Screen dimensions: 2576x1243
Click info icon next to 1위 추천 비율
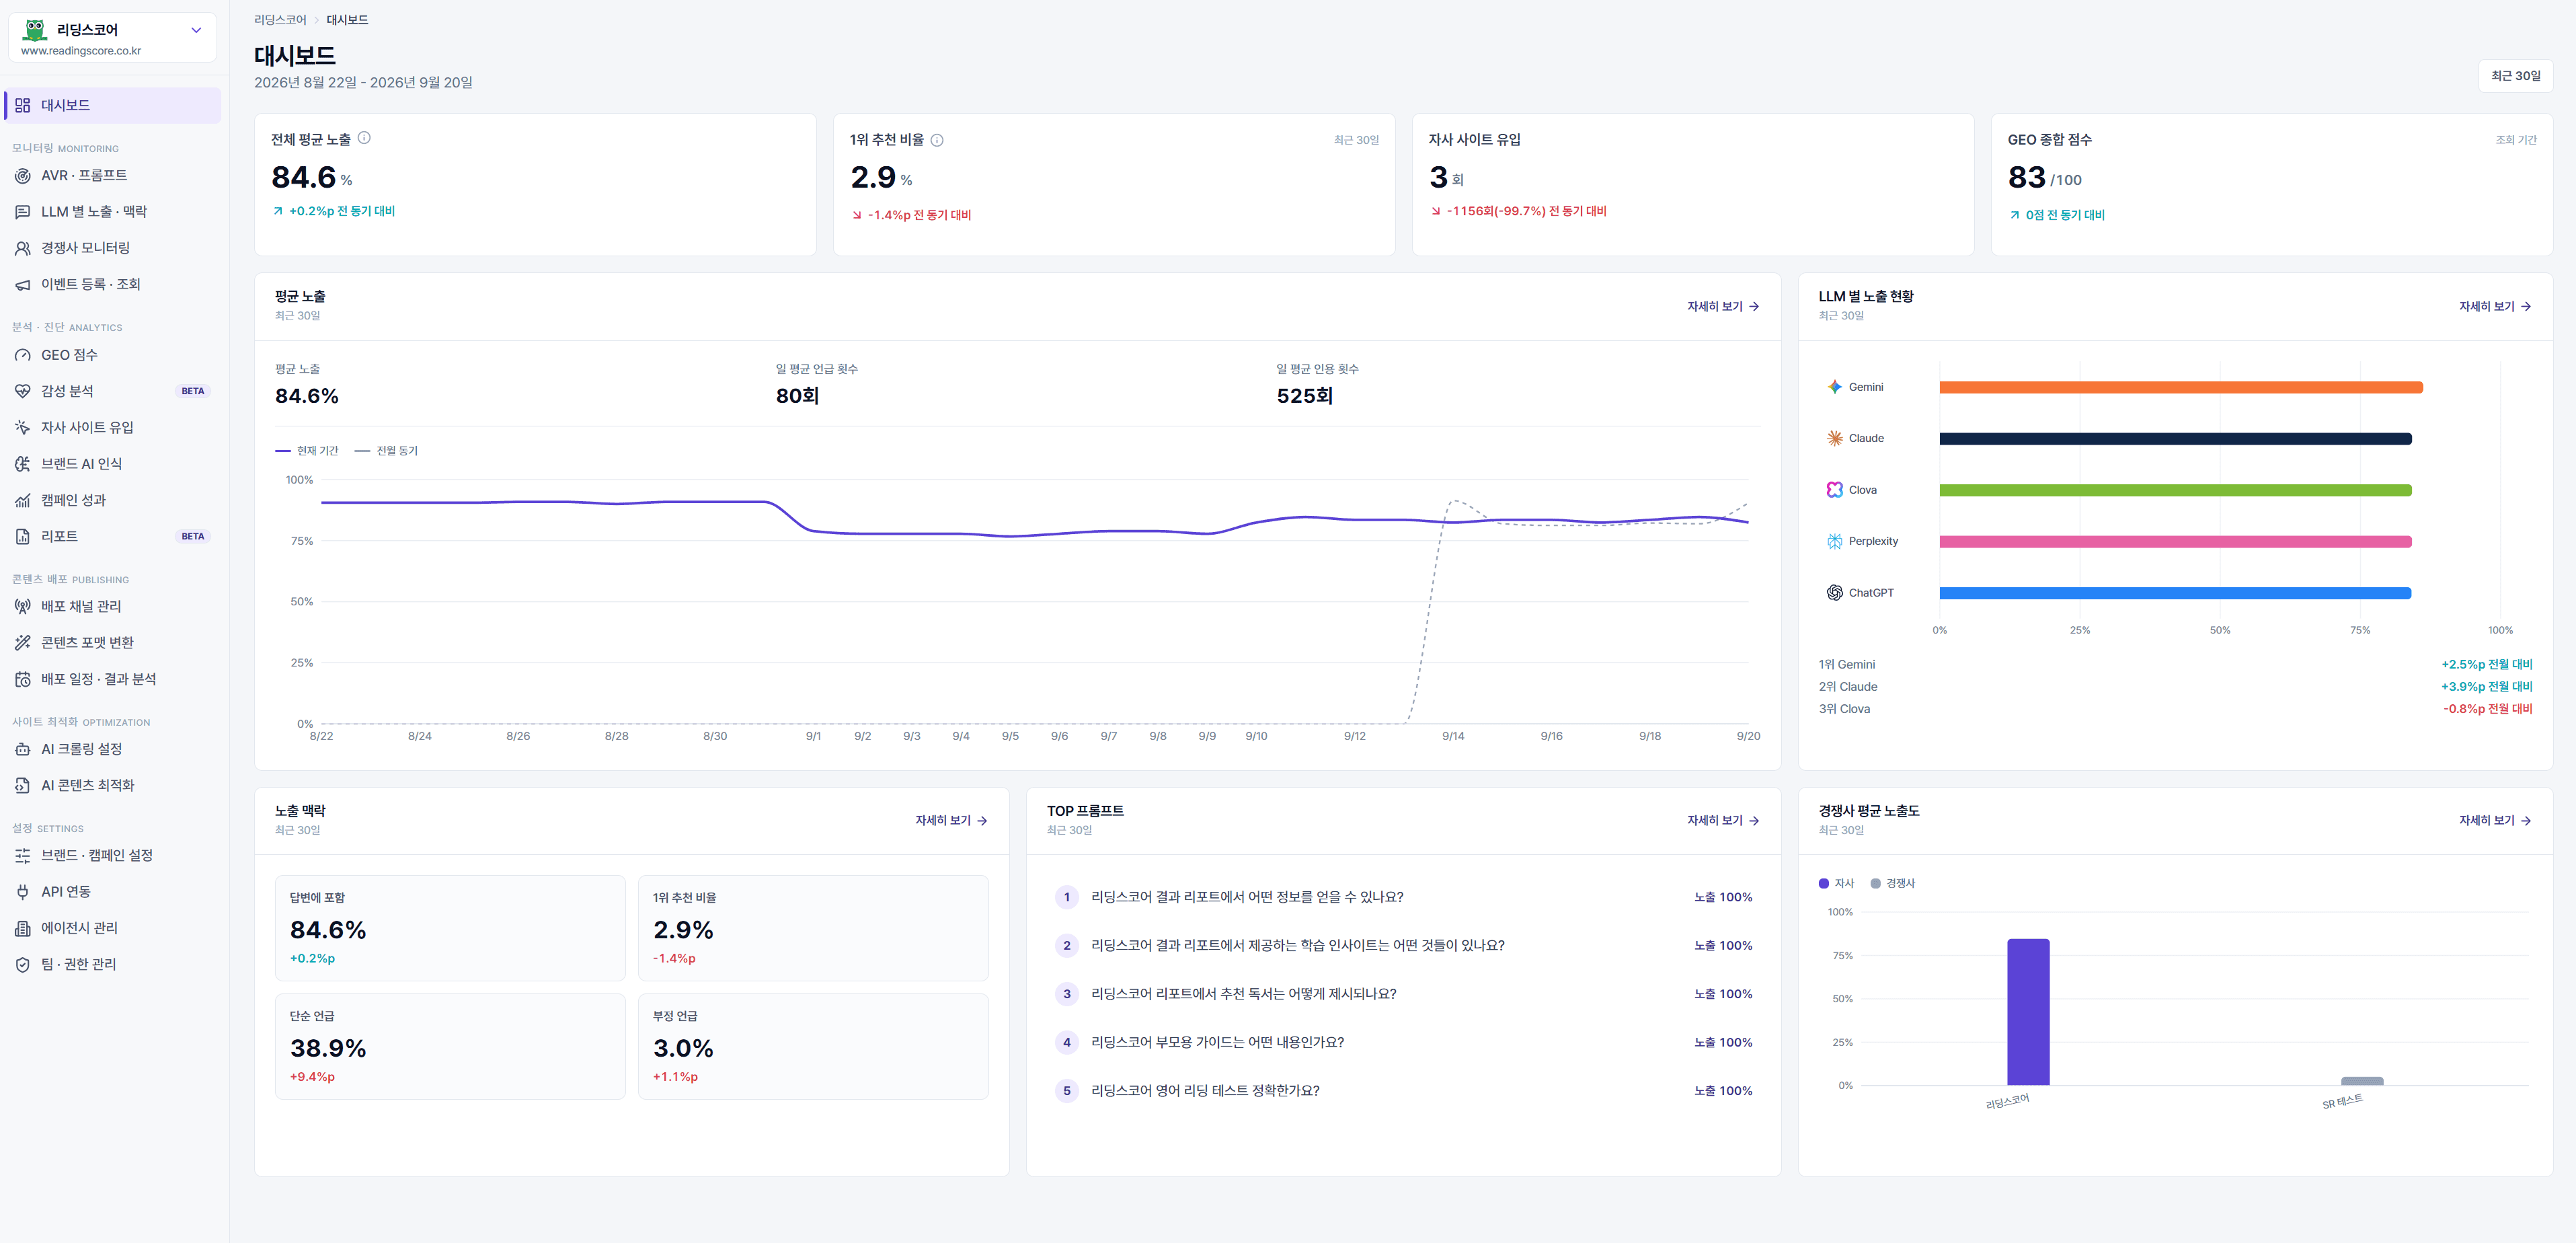coord(937,140)
